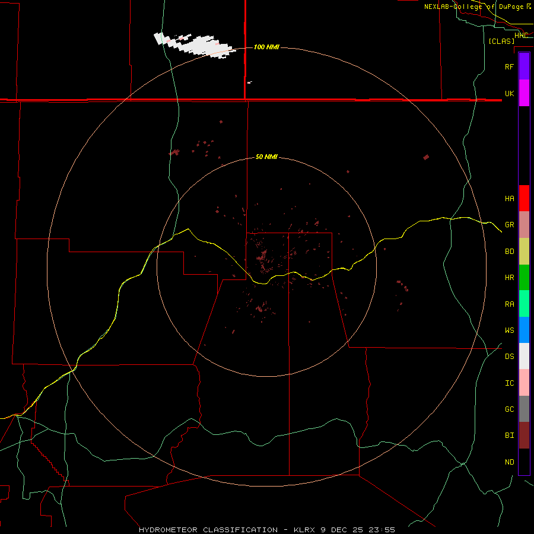Click the 'HA' legend label
The height and width of the screenshot is (534, 534).
(510, 199)
